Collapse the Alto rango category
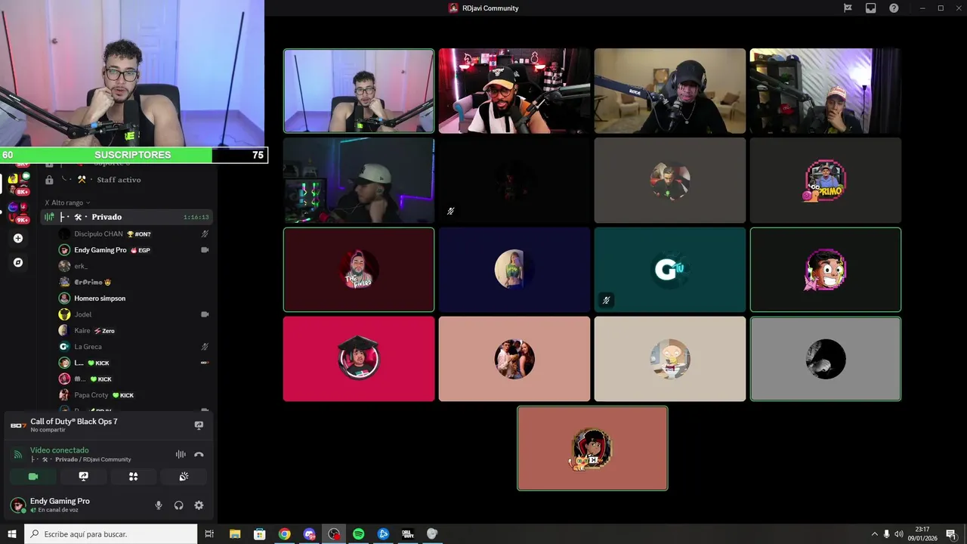 (x=68, y=202)
